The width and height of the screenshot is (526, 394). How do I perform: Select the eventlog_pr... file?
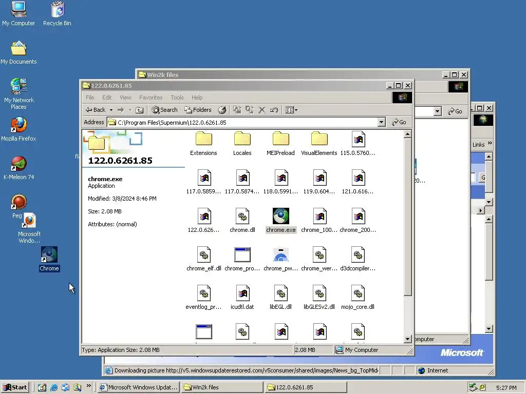tap(203, 298)
